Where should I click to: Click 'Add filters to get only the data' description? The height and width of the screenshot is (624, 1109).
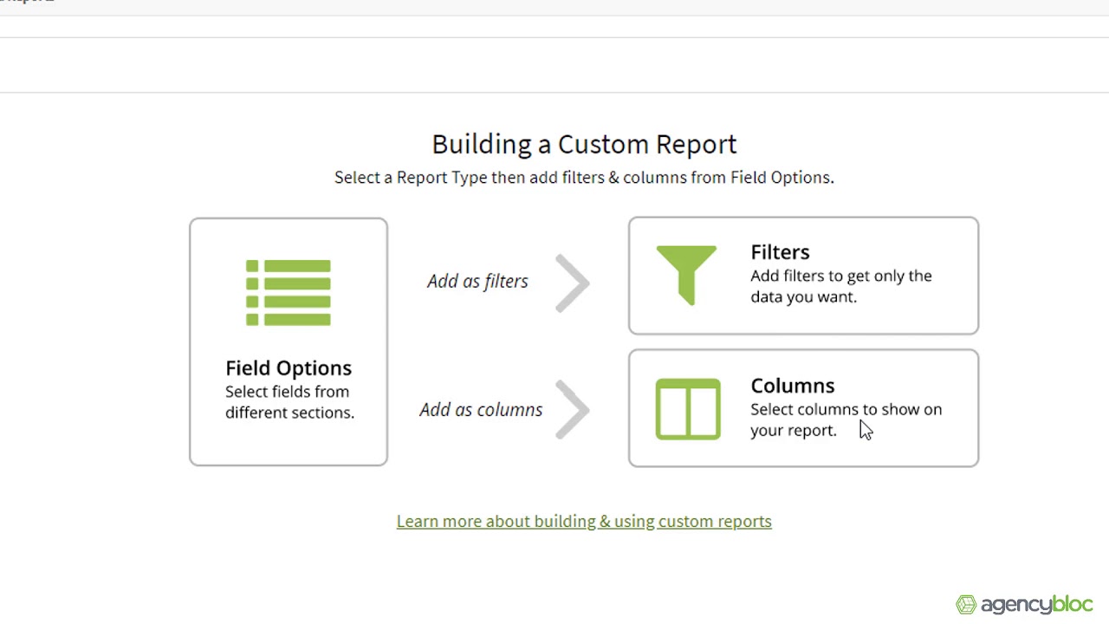(x=841, y=286)
